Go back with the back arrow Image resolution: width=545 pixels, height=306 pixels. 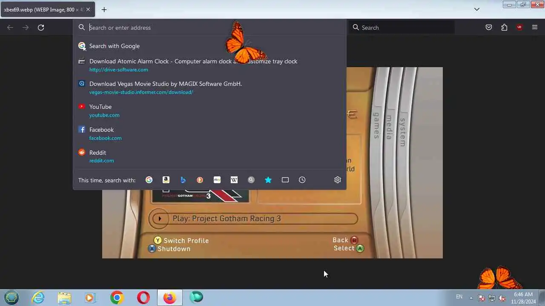[x=10, y=28]
